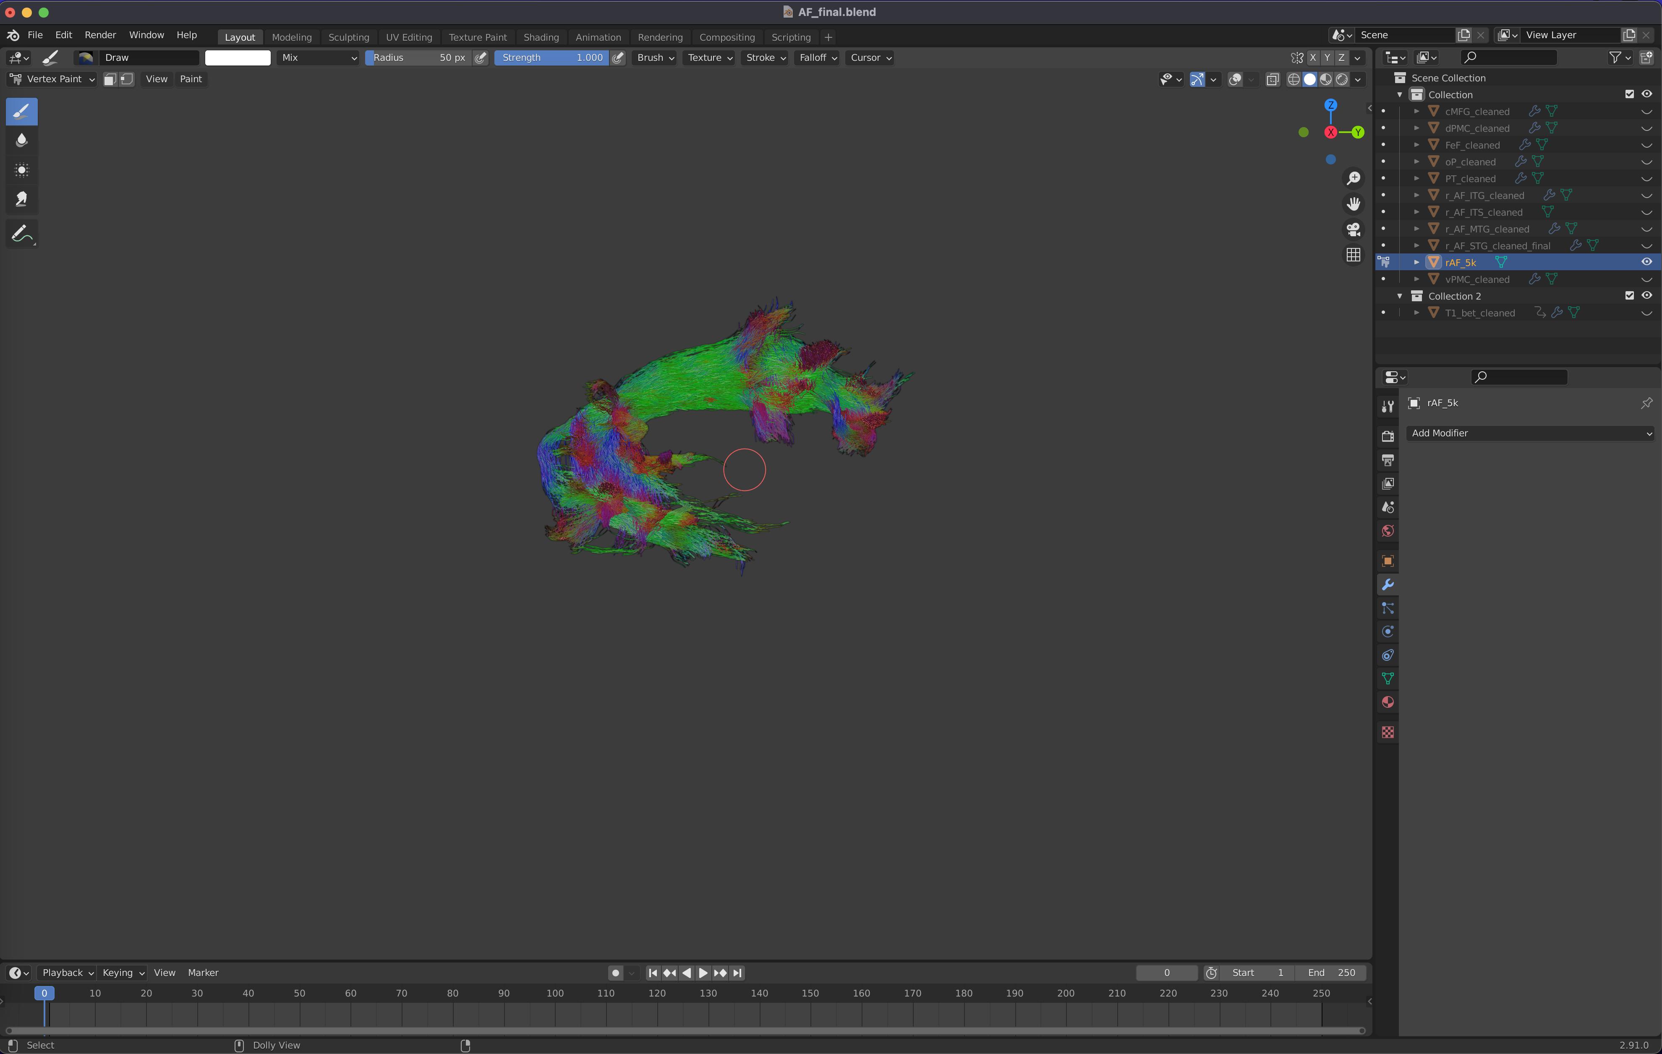
Task: Adjust the brush Radius slider
Action: [x=418, y=58]
